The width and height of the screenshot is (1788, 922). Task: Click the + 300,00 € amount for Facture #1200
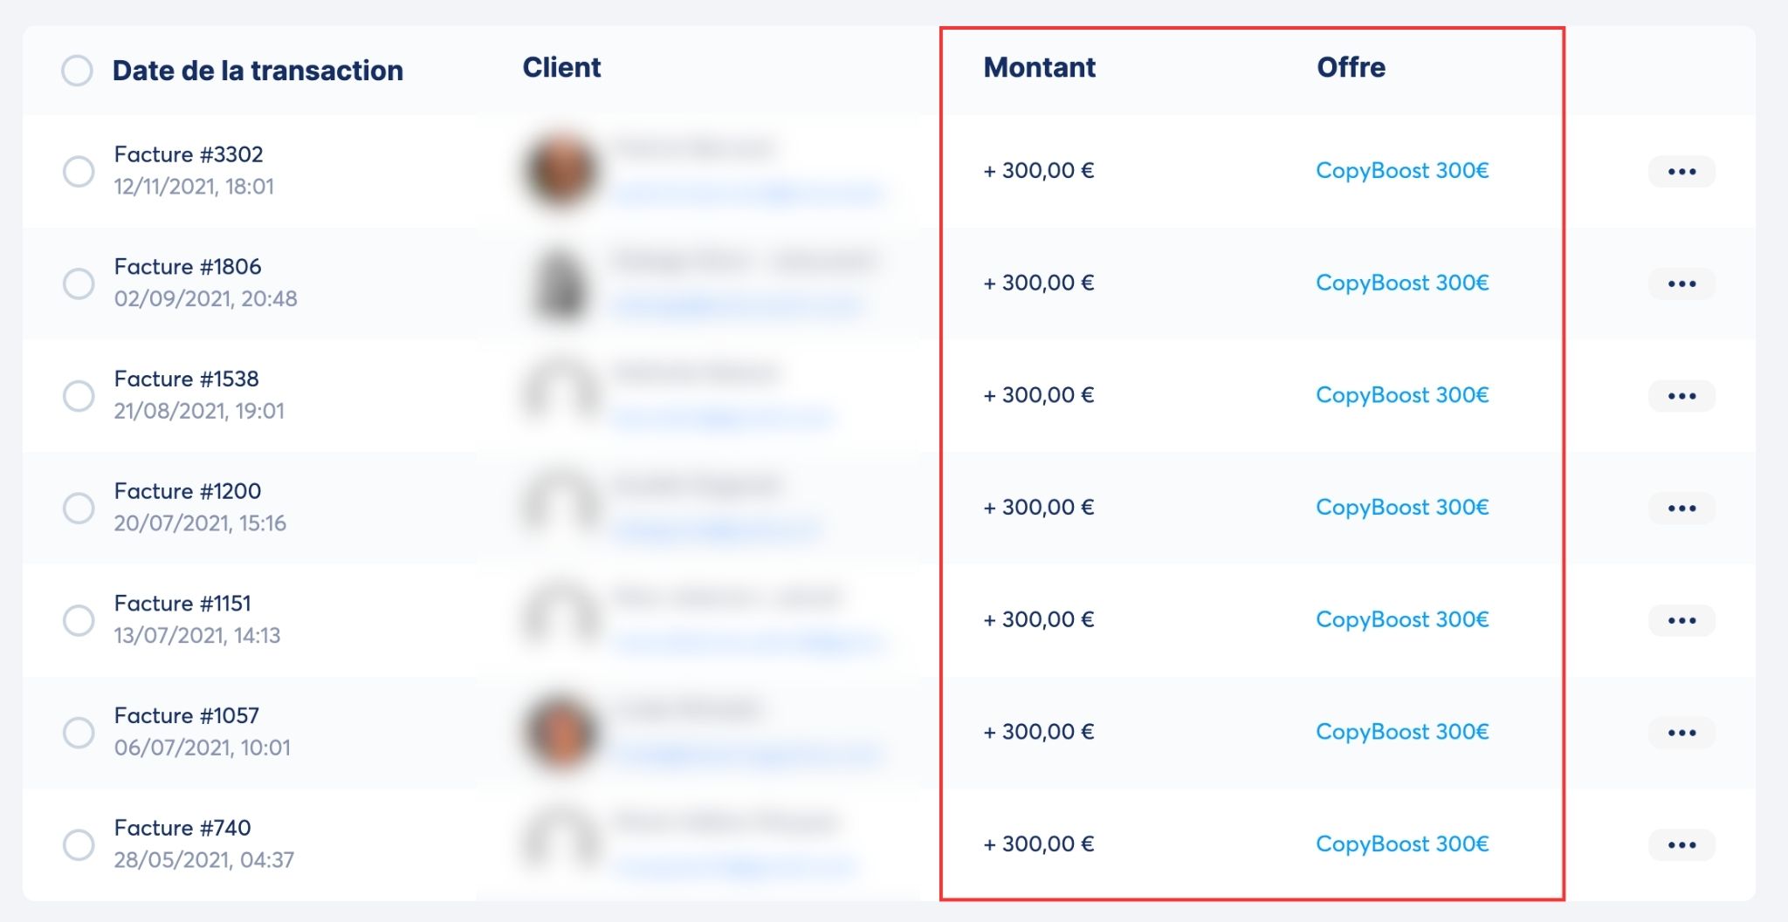point(1038,507)
